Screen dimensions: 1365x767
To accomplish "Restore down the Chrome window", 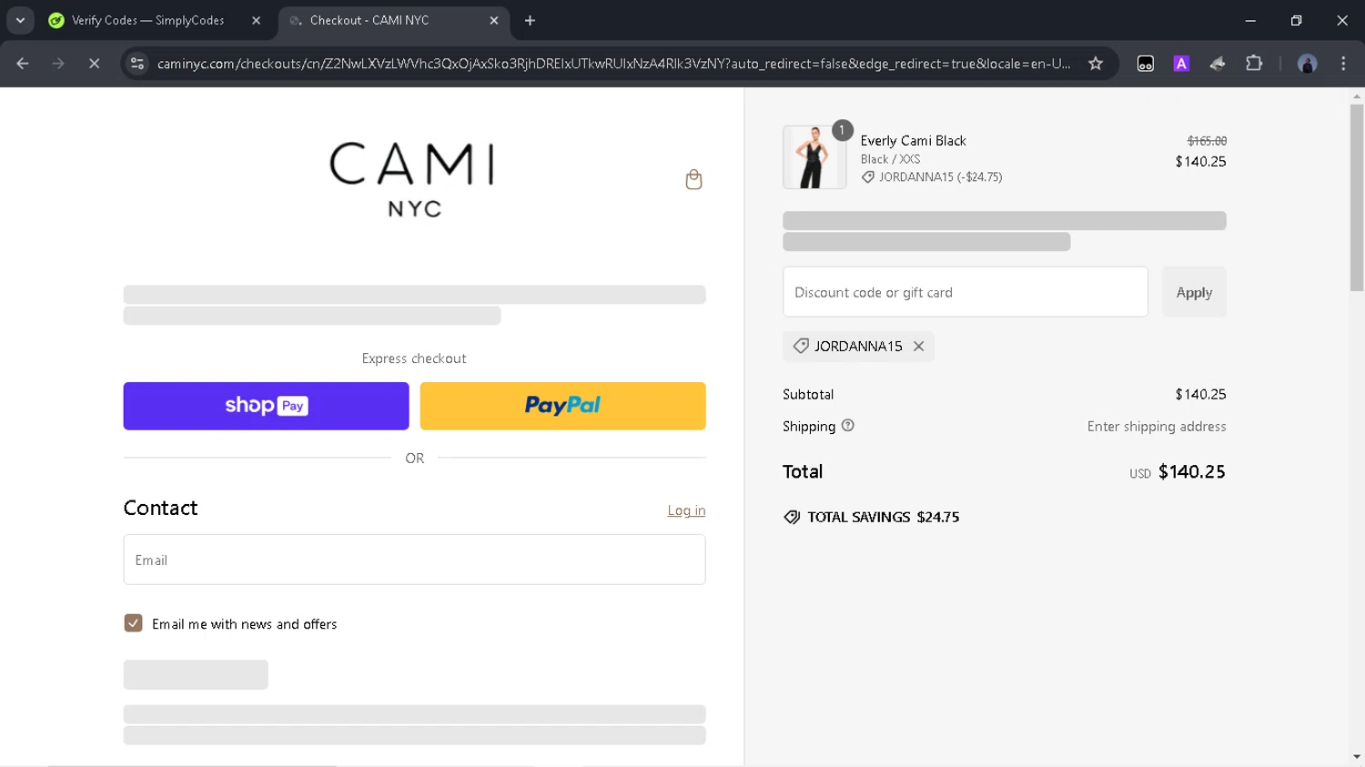I will (x=1296, y=20).
